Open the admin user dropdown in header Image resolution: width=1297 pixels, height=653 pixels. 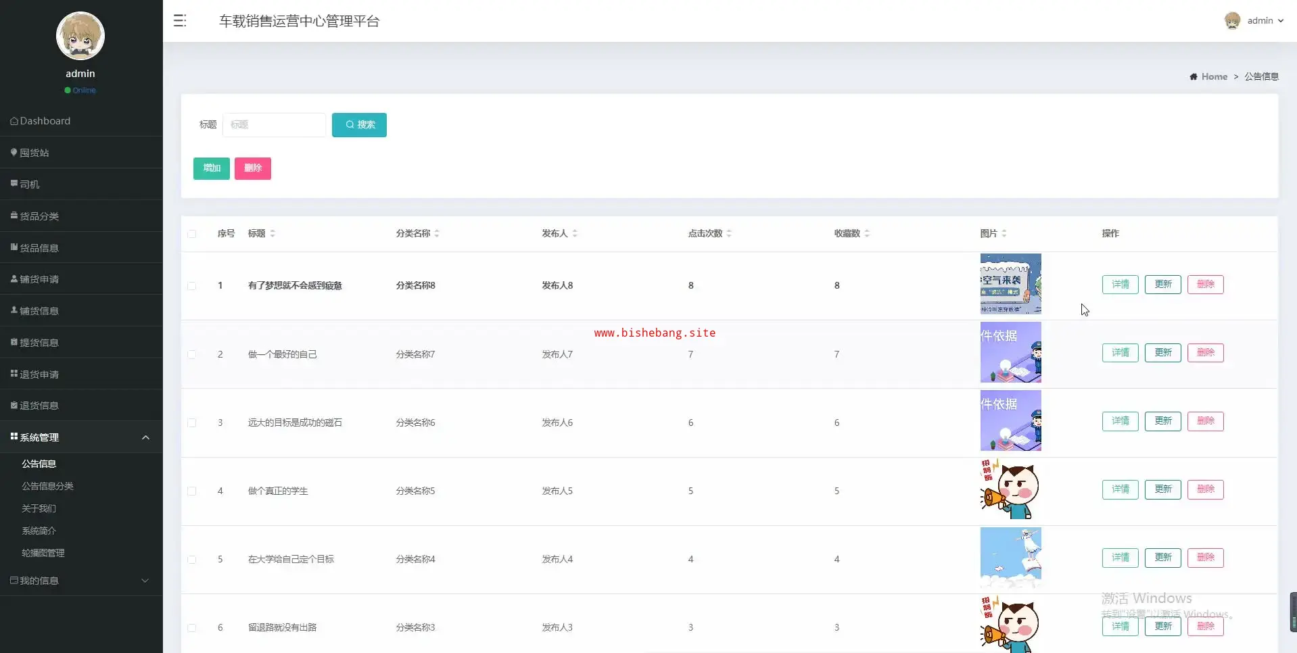[1265, 21]
